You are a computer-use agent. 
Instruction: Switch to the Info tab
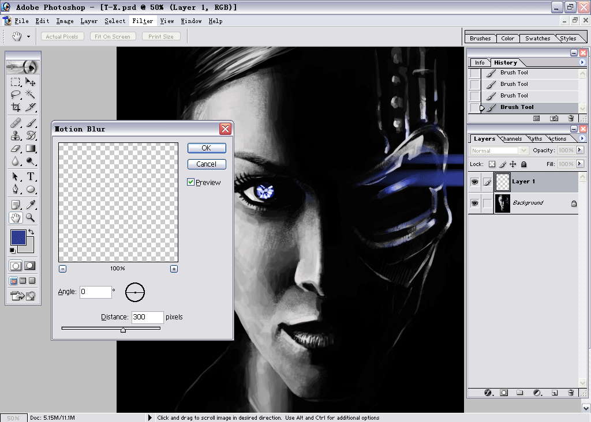click(x=480, y=63)
